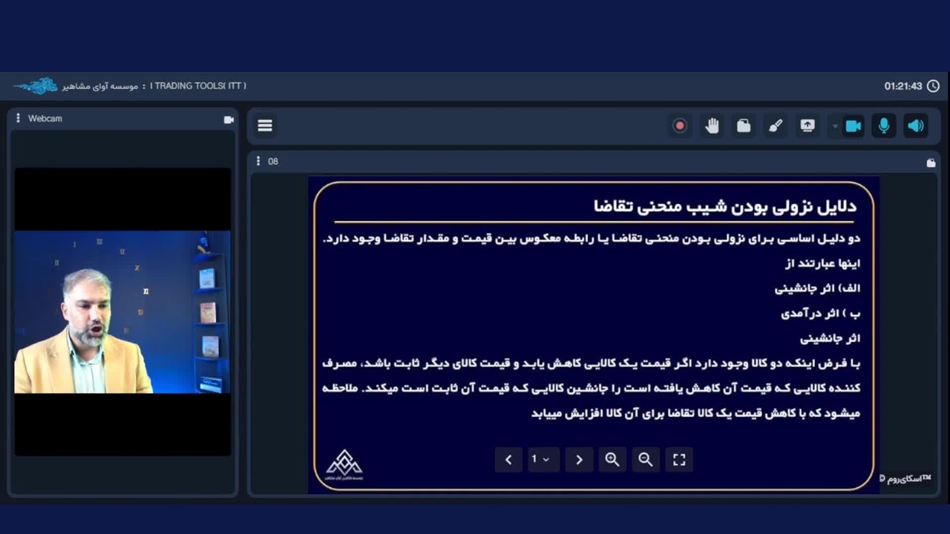Open the page number dropdown showing 1

point(543,460)
